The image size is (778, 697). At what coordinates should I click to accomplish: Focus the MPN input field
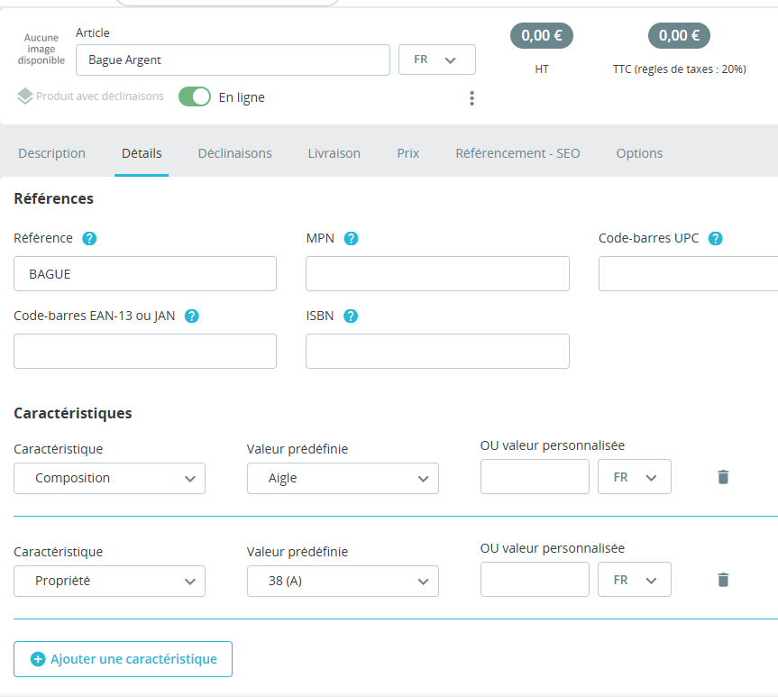(x=437, y=273)
